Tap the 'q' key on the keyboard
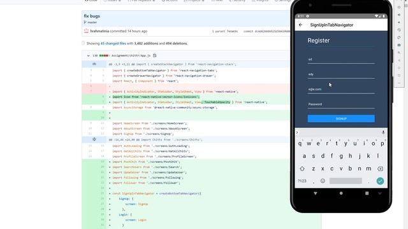This screenshot has width=408, height=229. tap(300, 143)
